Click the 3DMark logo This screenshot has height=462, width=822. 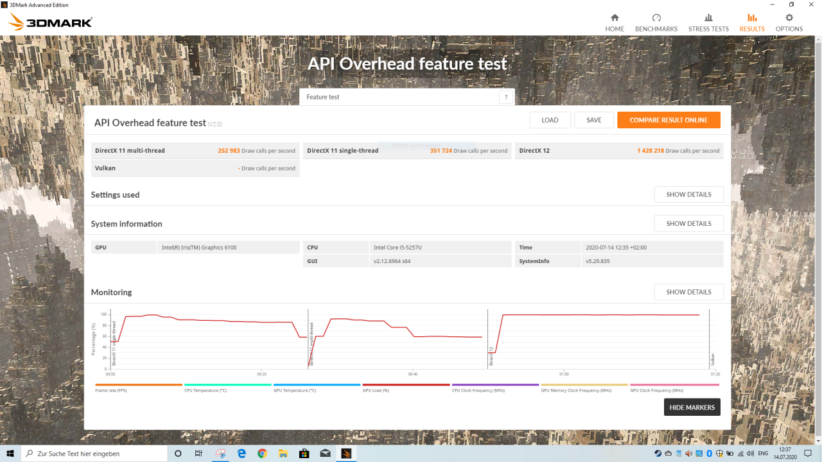[x=50, y=22]
